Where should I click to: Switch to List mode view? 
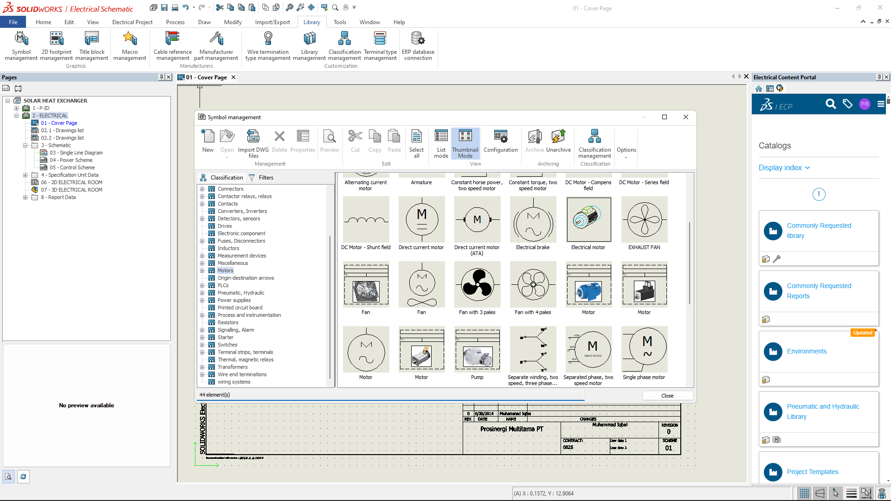click(x=441, y=143)
